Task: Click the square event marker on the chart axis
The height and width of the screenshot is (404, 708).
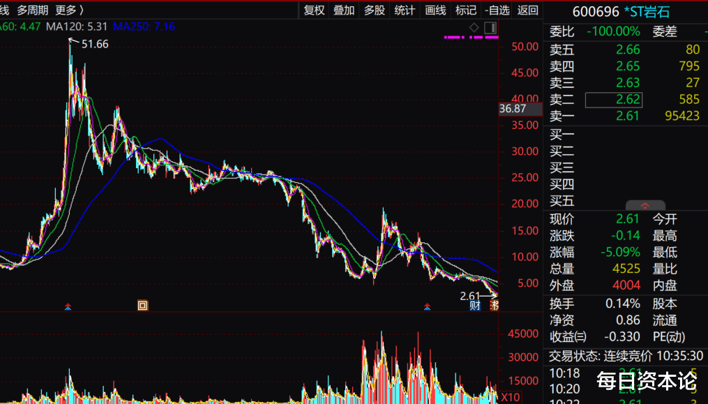Action: (x=142, y=306)
